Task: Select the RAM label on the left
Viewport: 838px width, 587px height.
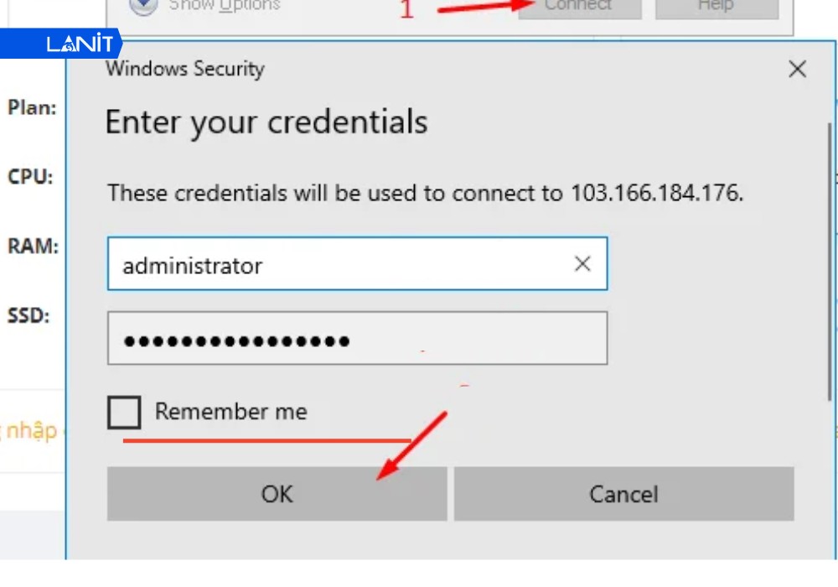Action: tap(33, 247)
